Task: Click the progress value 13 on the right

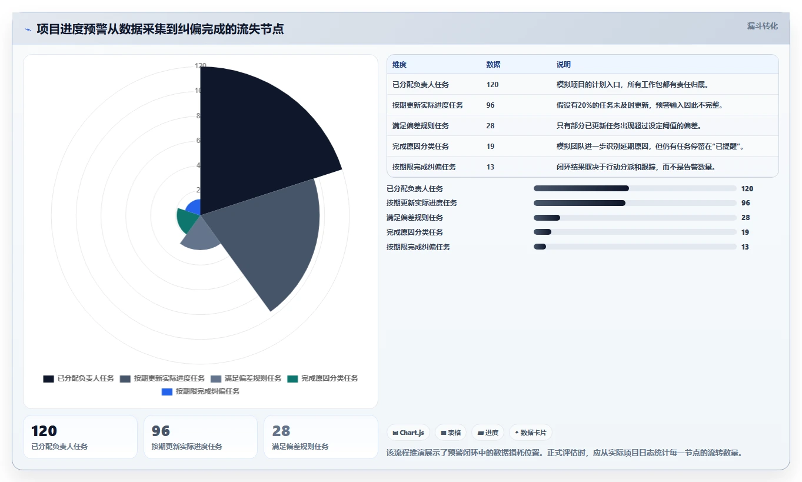Action: point(745,247)
